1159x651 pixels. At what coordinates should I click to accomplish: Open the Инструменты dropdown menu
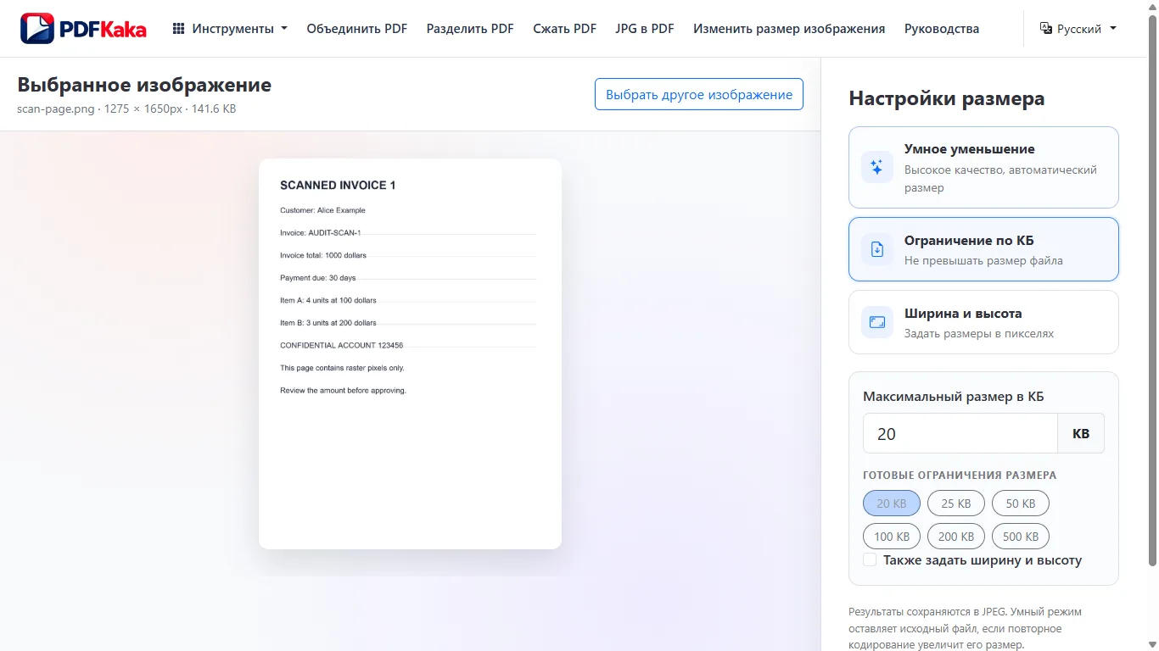[230, 29]
